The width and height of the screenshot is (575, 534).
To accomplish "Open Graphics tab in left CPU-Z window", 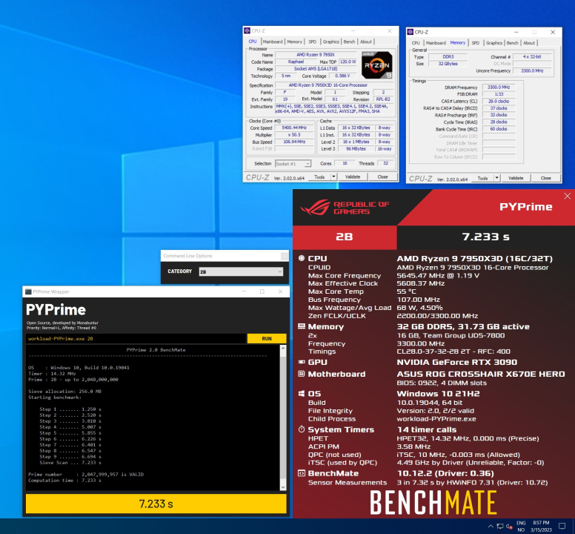I will point(331,42).
